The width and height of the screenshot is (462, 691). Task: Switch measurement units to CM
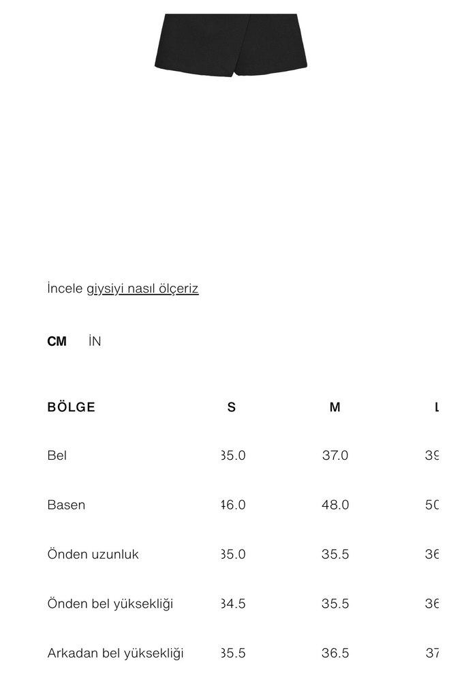point(57,342)
